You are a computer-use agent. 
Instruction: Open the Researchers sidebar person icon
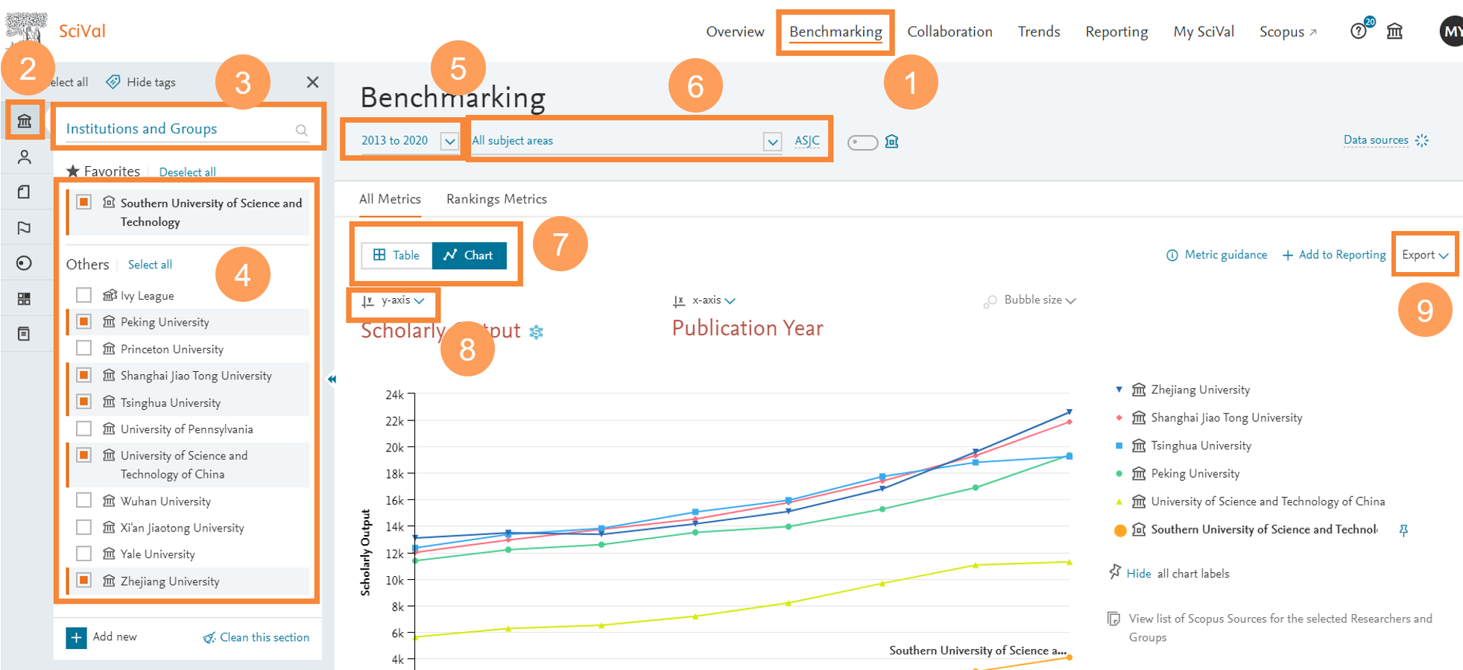coord(25,157)
